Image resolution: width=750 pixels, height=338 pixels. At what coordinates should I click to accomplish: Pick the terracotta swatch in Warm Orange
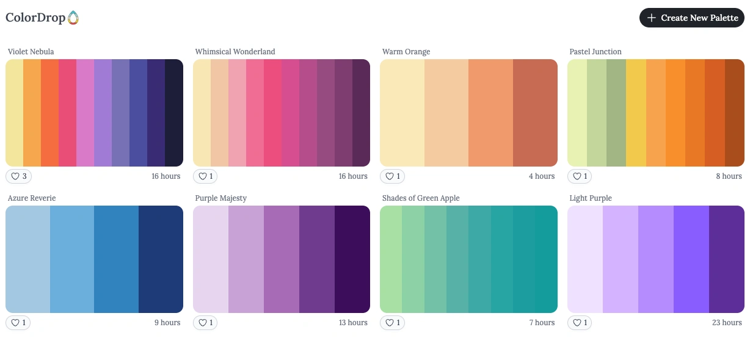(x=535, y=113)
